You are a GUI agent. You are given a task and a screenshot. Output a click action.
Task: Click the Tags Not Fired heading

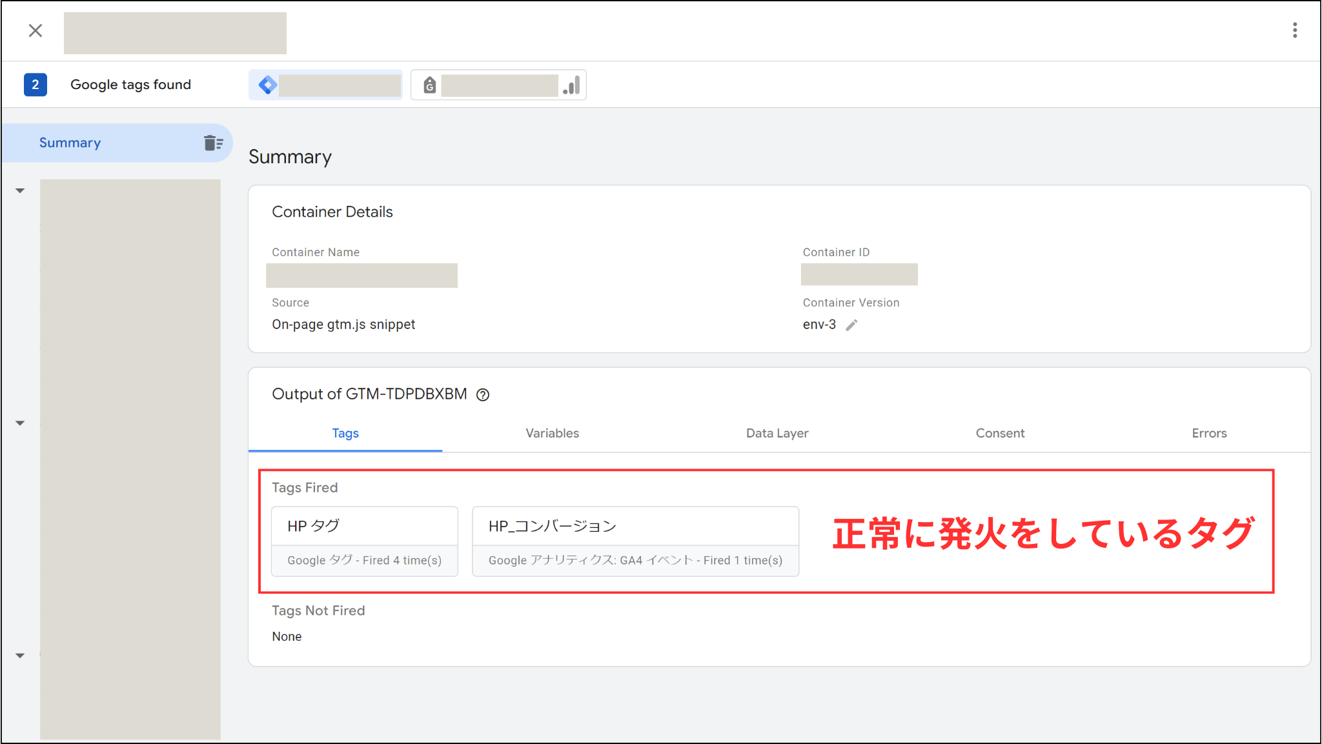pyautogui.click(x=318, y=610)
